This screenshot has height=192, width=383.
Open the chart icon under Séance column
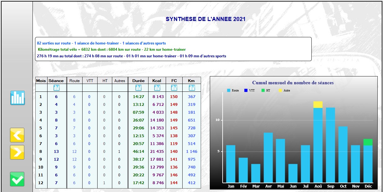(x=56, y=88)
